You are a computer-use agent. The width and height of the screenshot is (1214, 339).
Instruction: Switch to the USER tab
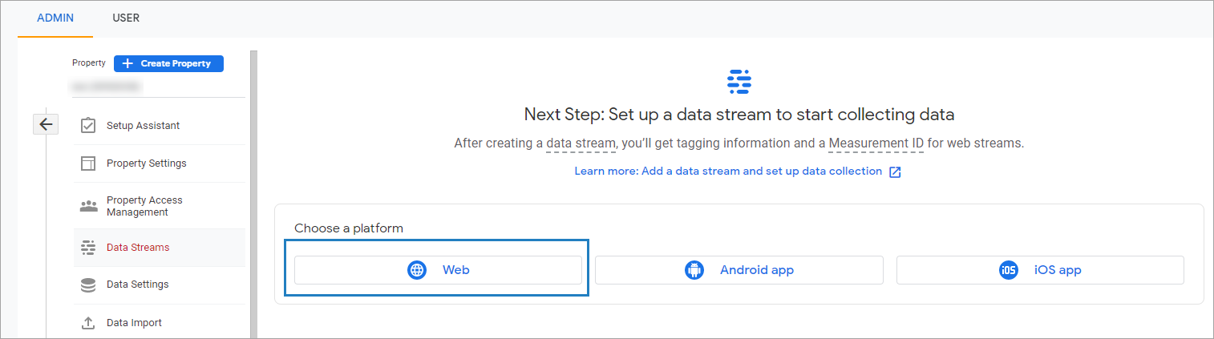(126, 18)
